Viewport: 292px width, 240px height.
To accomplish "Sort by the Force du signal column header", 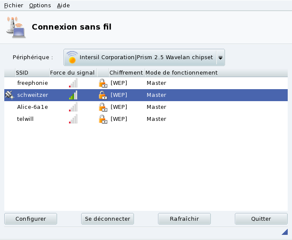I will point(72,72).
